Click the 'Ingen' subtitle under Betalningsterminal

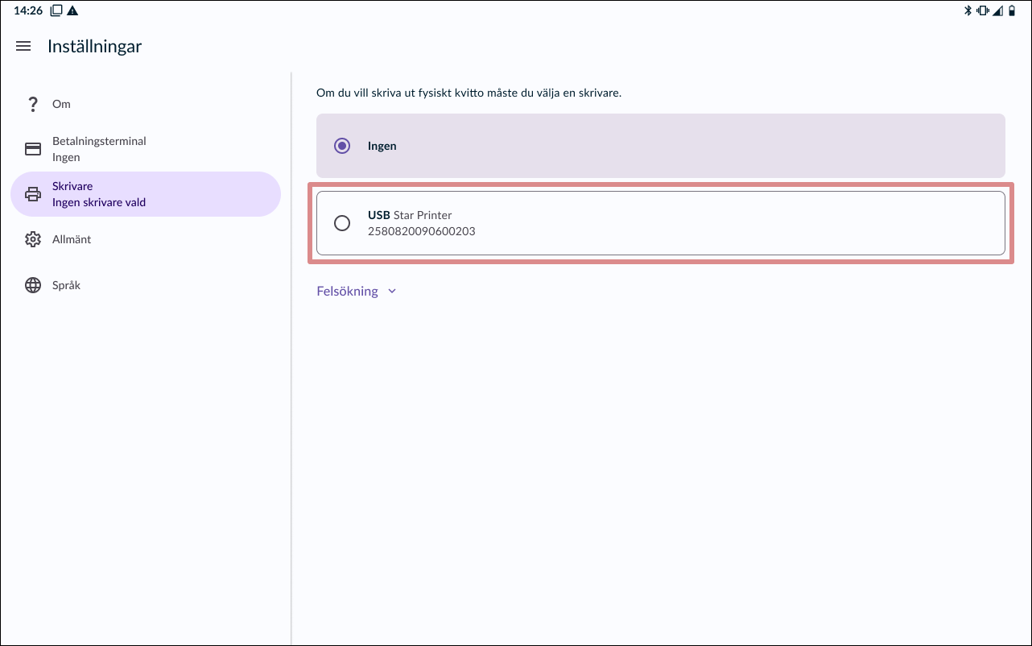tap(66, 157)
